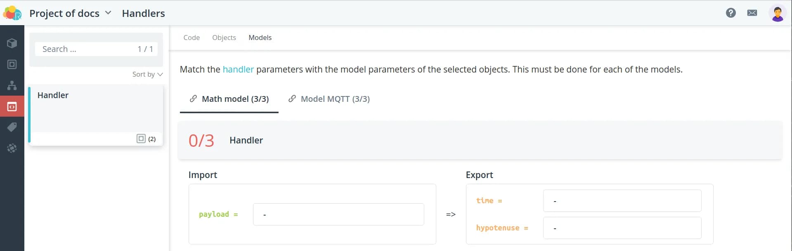The height and width of the screenshot is (251, 792).
Task: Open the bottom sidebar globe-like icon
Action: coord(12,148)
